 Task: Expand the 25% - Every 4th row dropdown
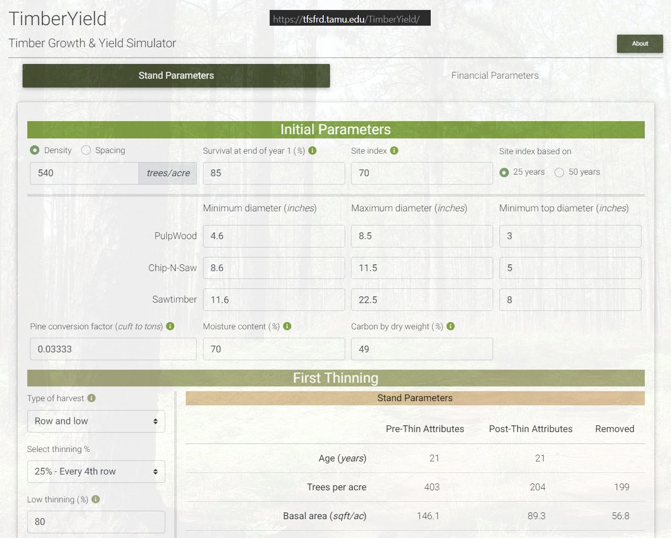pyautogui.click(x=96, y=471)
